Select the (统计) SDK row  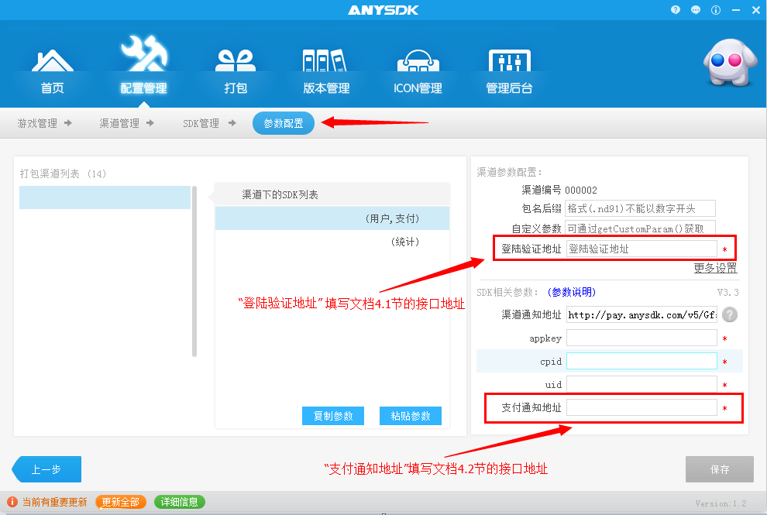(332, 242)
